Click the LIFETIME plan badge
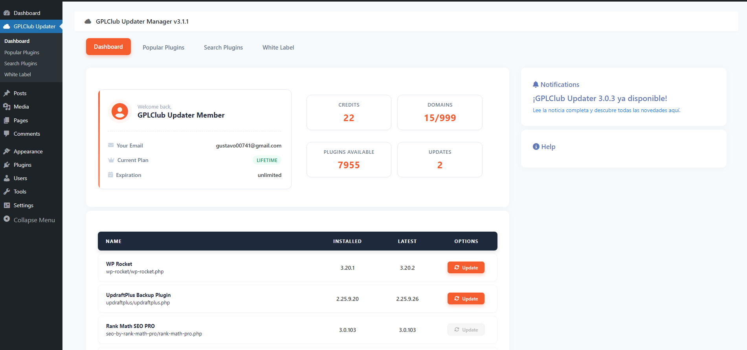747x350 pixels. tap(267, 160)
